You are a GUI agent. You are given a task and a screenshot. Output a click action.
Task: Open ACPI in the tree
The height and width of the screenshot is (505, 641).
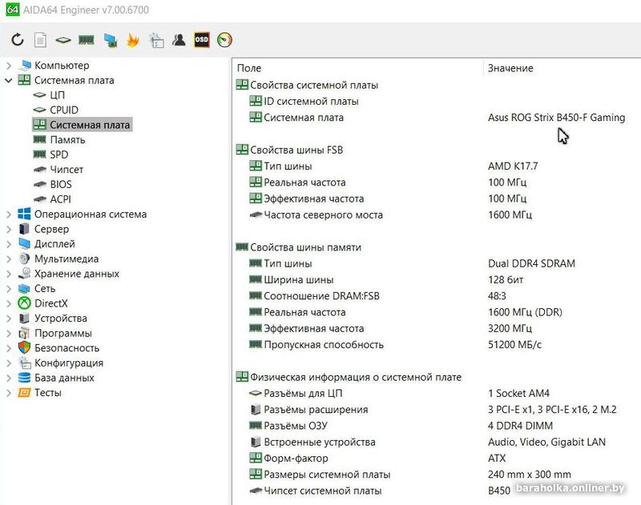click(x=60, y=199)
